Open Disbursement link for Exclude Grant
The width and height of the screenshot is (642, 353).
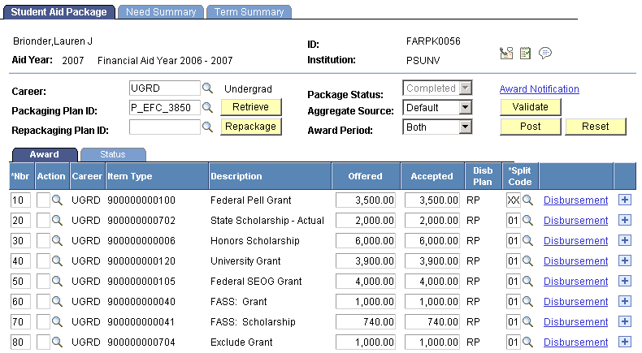click(x=575, y=342)
